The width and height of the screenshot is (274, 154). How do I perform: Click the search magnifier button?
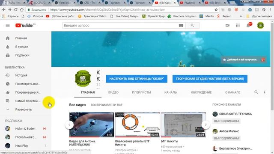[192, 26]
